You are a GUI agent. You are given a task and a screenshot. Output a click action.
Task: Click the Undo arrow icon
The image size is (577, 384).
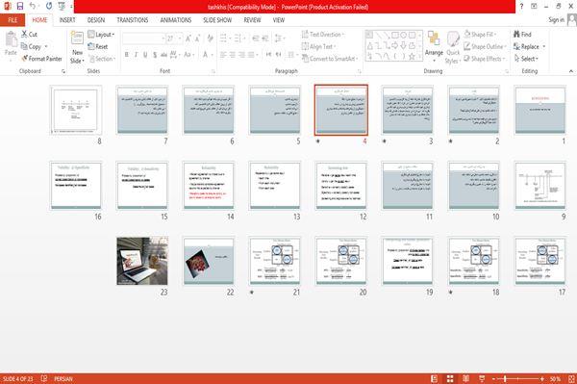coord(33,6)
